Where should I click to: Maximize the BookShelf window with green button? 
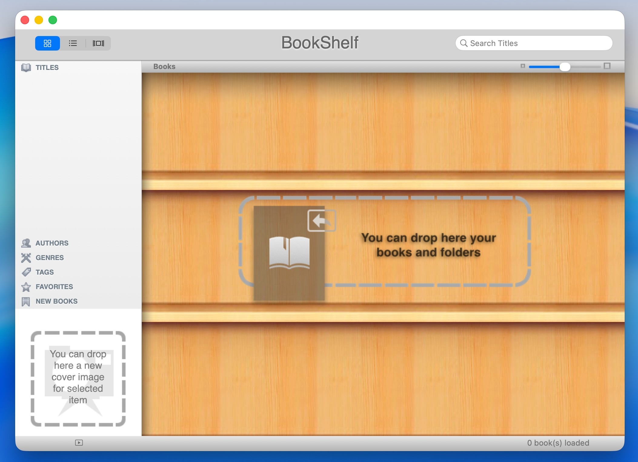point(53,20)
